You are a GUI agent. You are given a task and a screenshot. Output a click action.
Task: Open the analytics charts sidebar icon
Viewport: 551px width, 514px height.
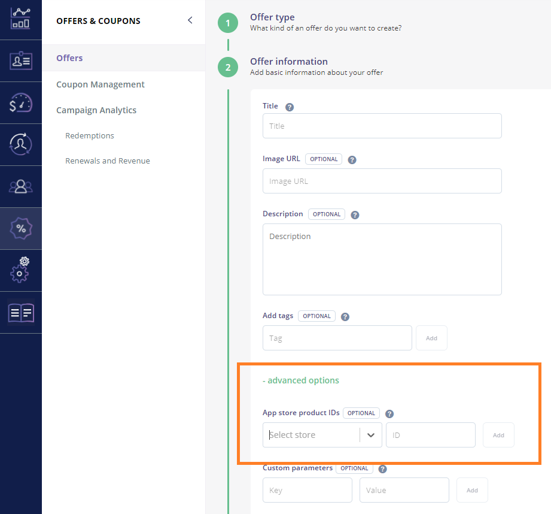(21, 19)
